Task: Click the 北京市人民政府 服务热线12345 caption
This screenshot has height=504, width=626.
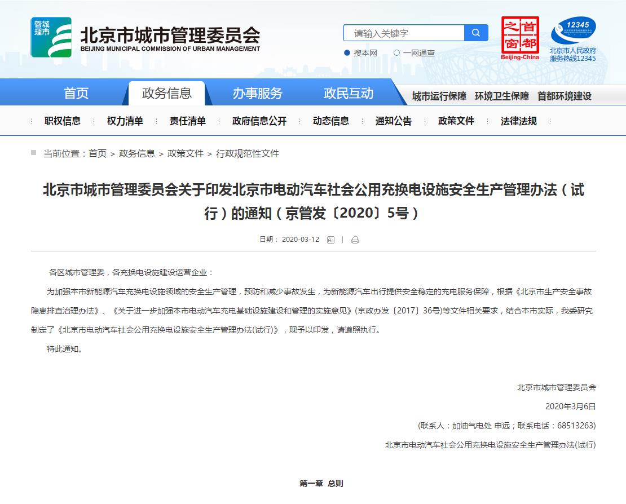Action: 573,55
